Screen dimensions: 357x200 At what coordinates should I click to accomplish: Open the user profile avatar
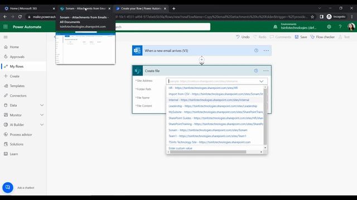coord(351,27)
